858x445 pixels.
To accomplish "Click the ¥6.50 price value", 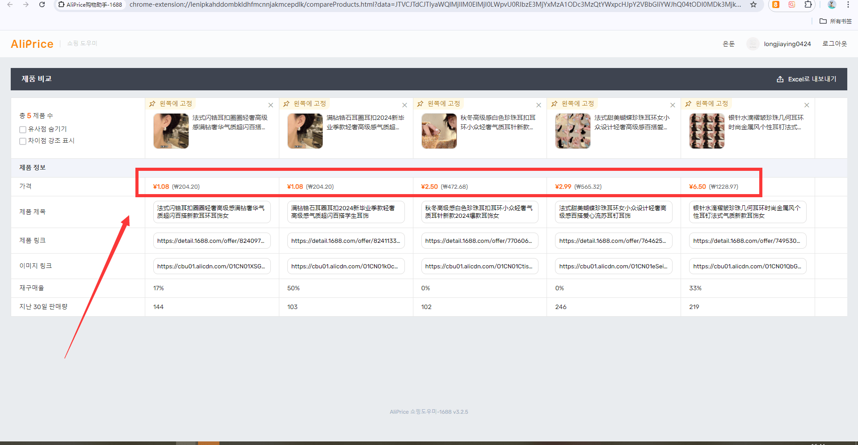I will [x=698, y=186].
